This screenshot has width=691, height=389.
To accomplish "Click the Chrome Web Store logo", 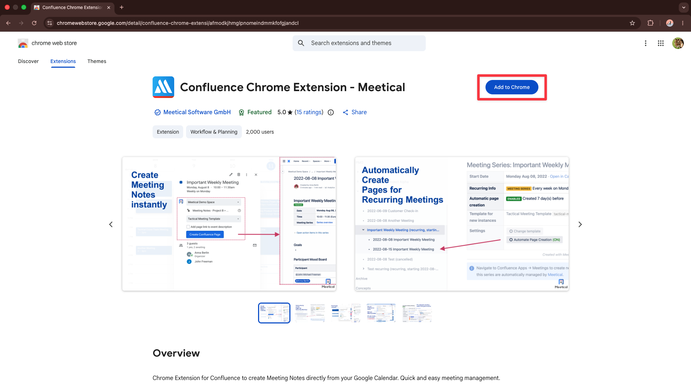I will click(23, 43).
